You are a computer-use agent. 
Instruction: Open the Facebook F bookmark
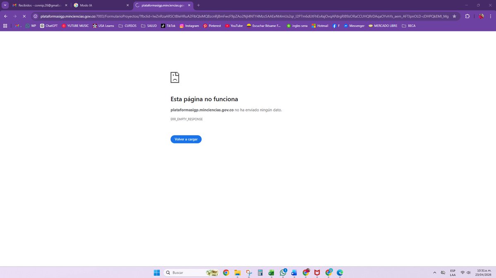click(x=336, y=26)
